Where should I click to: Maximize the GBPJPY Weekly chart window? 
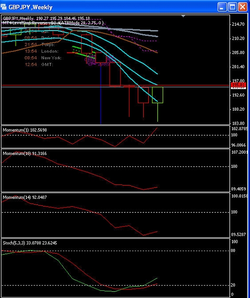(x=232, y=7)
